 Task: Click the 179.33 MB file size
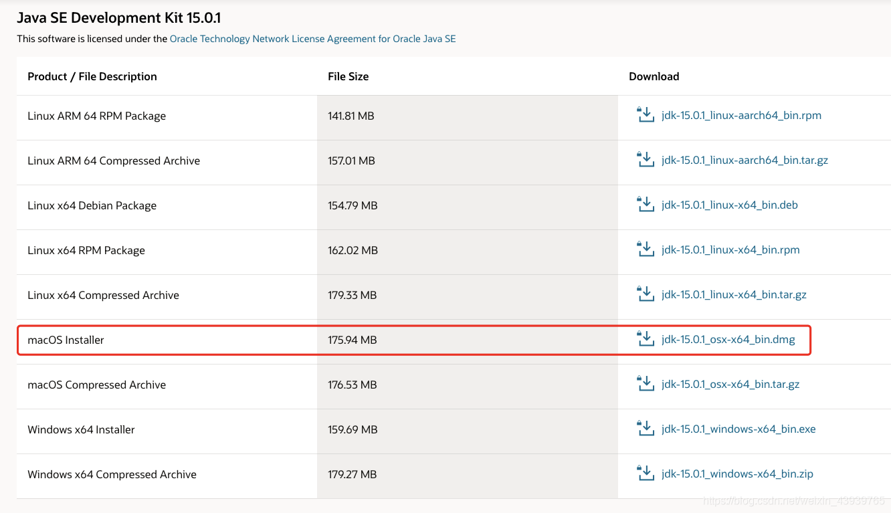coord(352,295)
